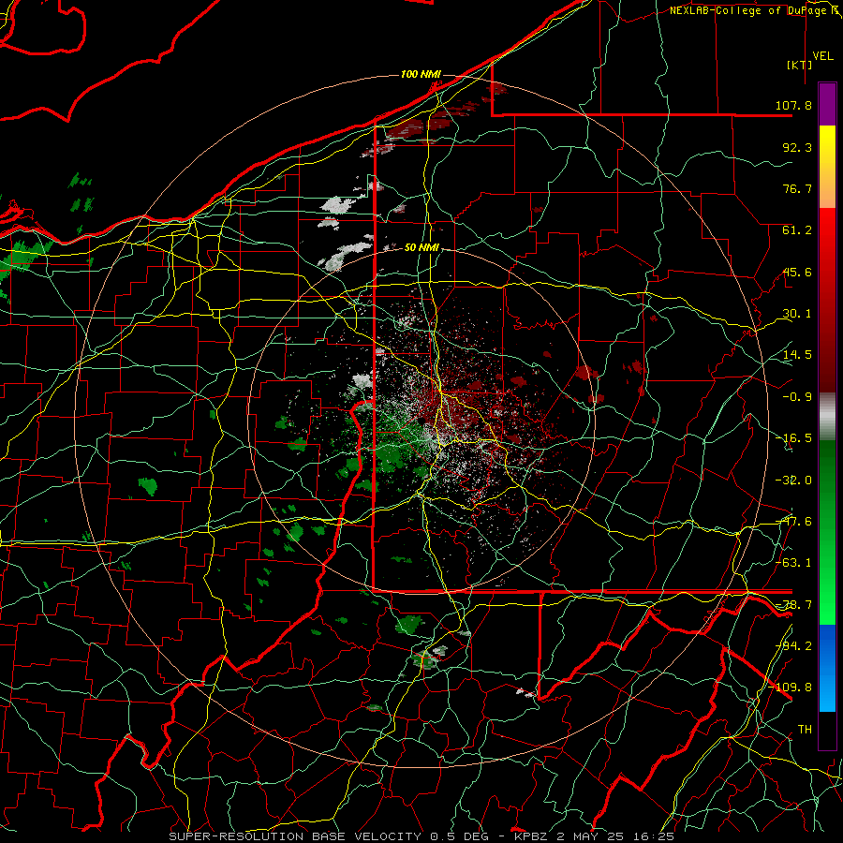Click the blue segment of velocity color bar

tap(827, 668)
